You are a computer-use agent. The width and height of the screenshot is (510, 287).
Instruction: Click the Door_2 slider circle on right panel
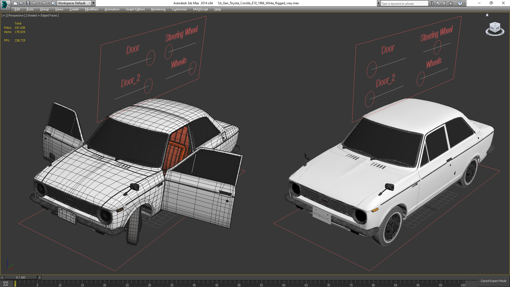(x=370, y=99)
